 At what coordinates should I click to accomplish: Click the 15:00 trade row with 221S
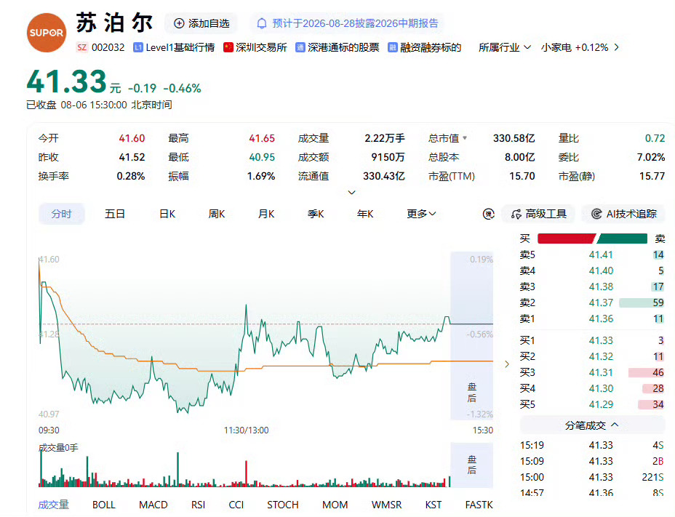(592, 478)
